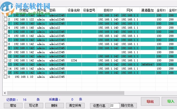Tick the checkbox for row 15

coord(5,72)
